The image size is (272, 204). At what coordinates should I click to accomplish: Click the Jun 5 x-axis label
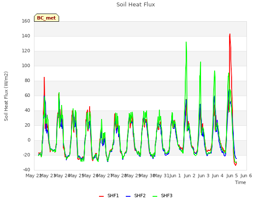[x=232, y=176]
